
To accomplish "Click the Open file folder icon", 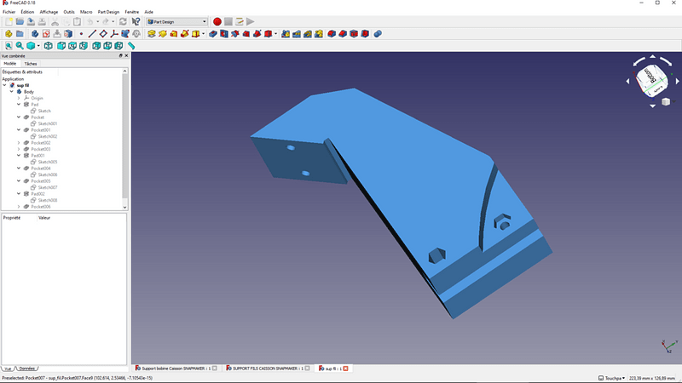I will pyautogui.click(x=20, y=22).
